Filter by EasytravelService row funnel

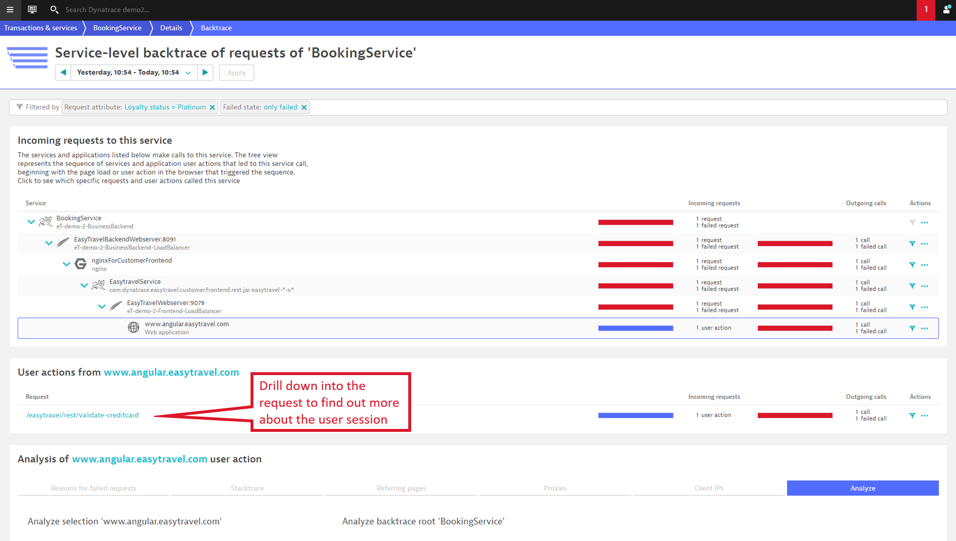[912, 286]
